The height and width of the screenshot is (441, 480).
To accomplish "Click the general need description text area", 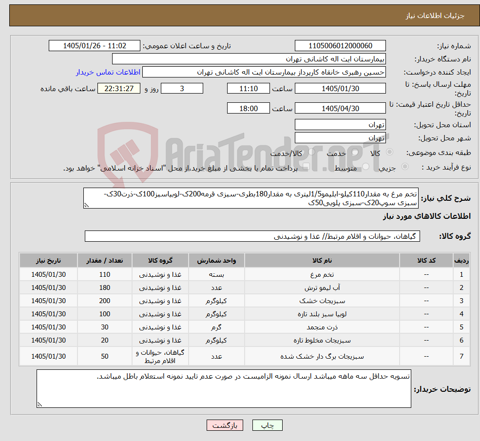I will (x=250, y=198).
